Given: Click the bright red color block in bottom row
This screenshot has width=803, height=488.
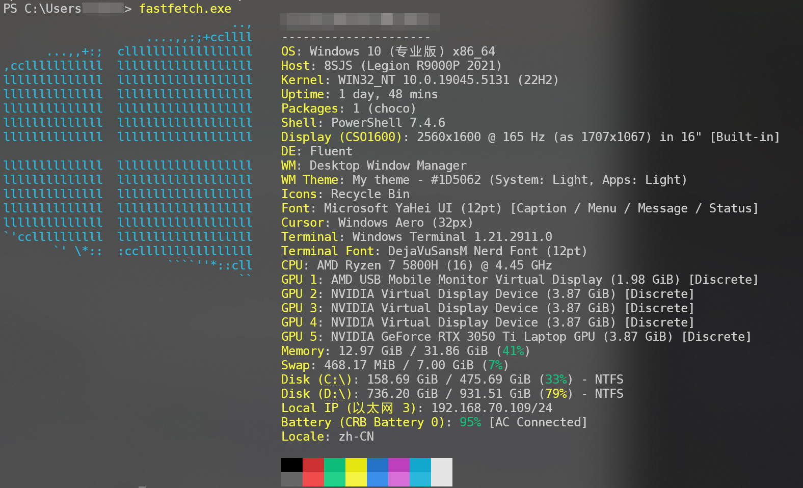Looking at the screenshot, I should [313, 479].
